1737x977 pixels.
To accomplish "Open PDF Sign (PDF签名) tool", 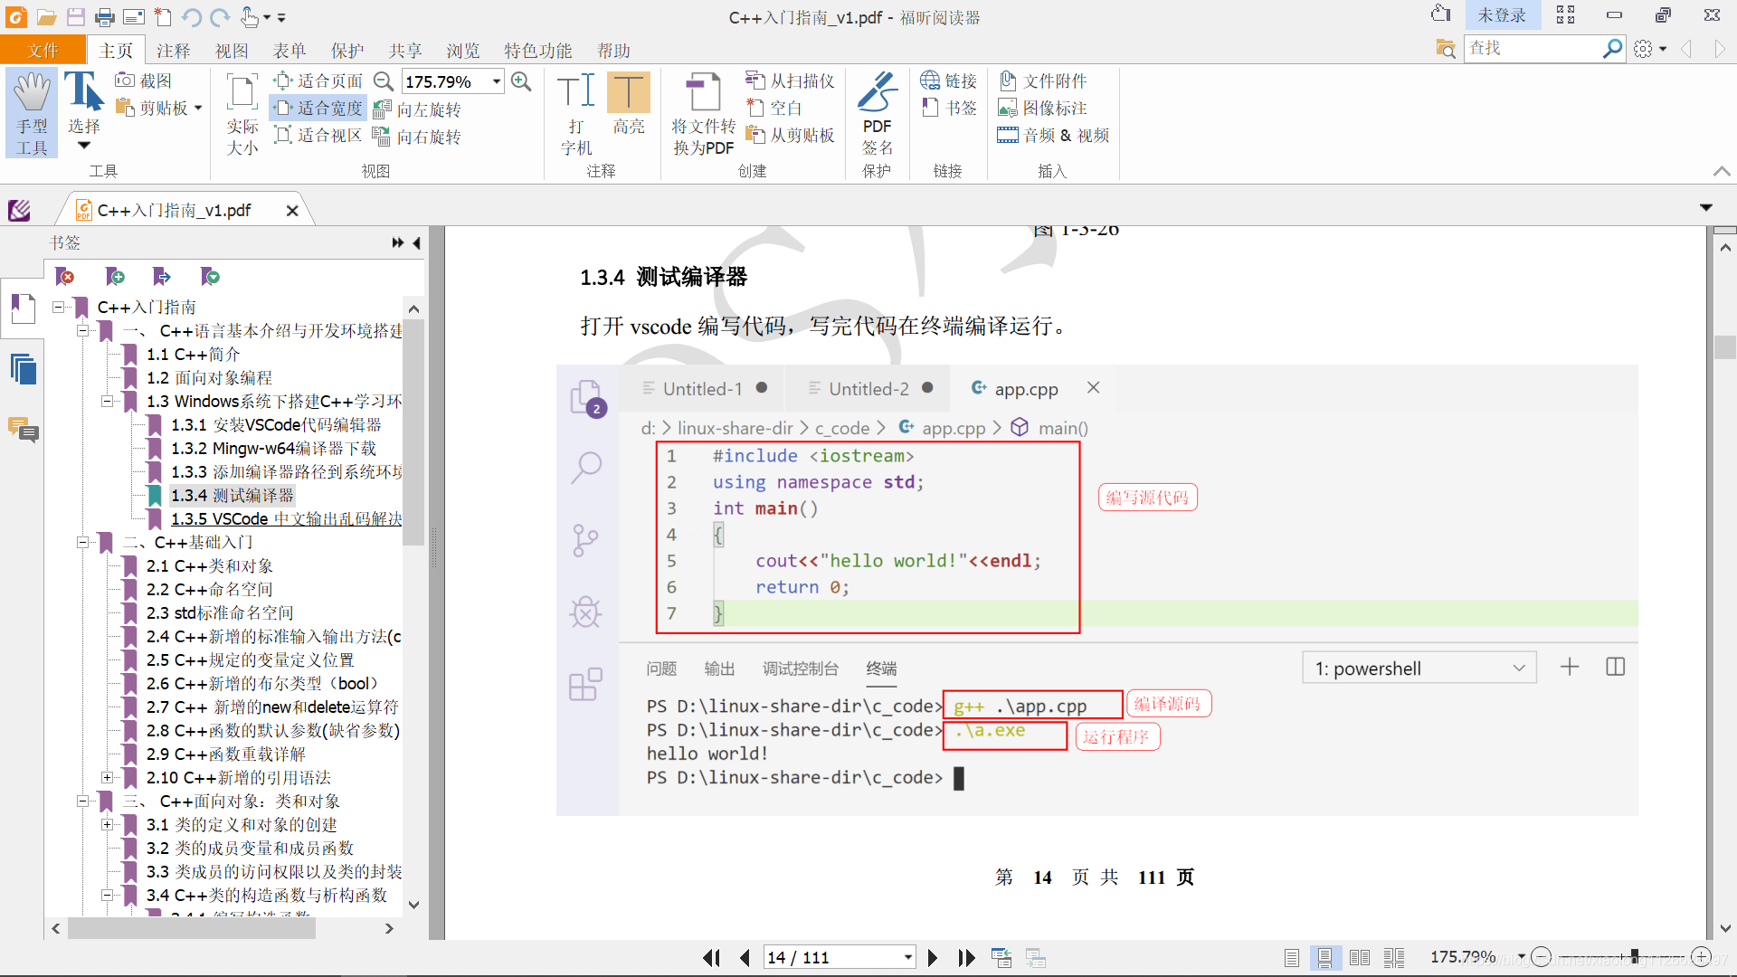I will click(877, 114).
